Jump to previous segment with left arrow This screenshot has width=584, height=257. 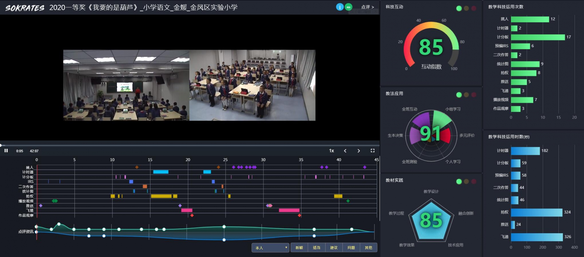(345, 151)
